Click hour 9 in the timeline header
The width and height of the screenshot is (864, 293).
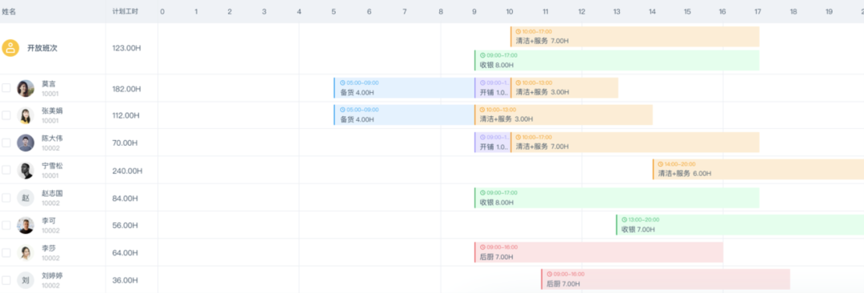click(x=474, y=11)
